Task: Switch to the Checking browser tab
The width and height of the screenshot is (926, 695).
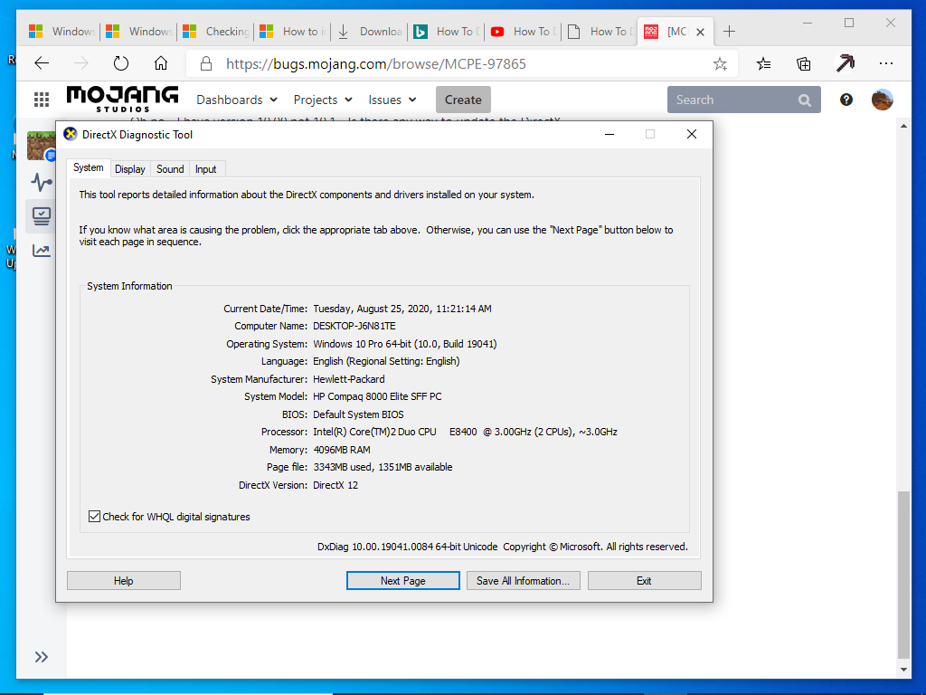Action: click(215, 32)
